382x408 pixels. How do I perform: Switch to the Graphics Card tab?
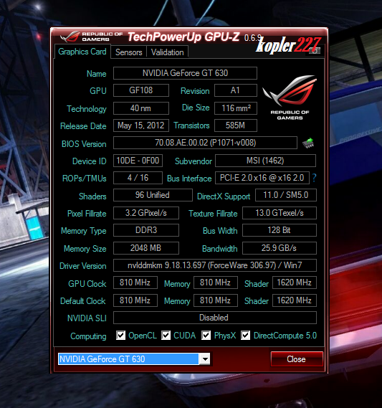point(82,52)
